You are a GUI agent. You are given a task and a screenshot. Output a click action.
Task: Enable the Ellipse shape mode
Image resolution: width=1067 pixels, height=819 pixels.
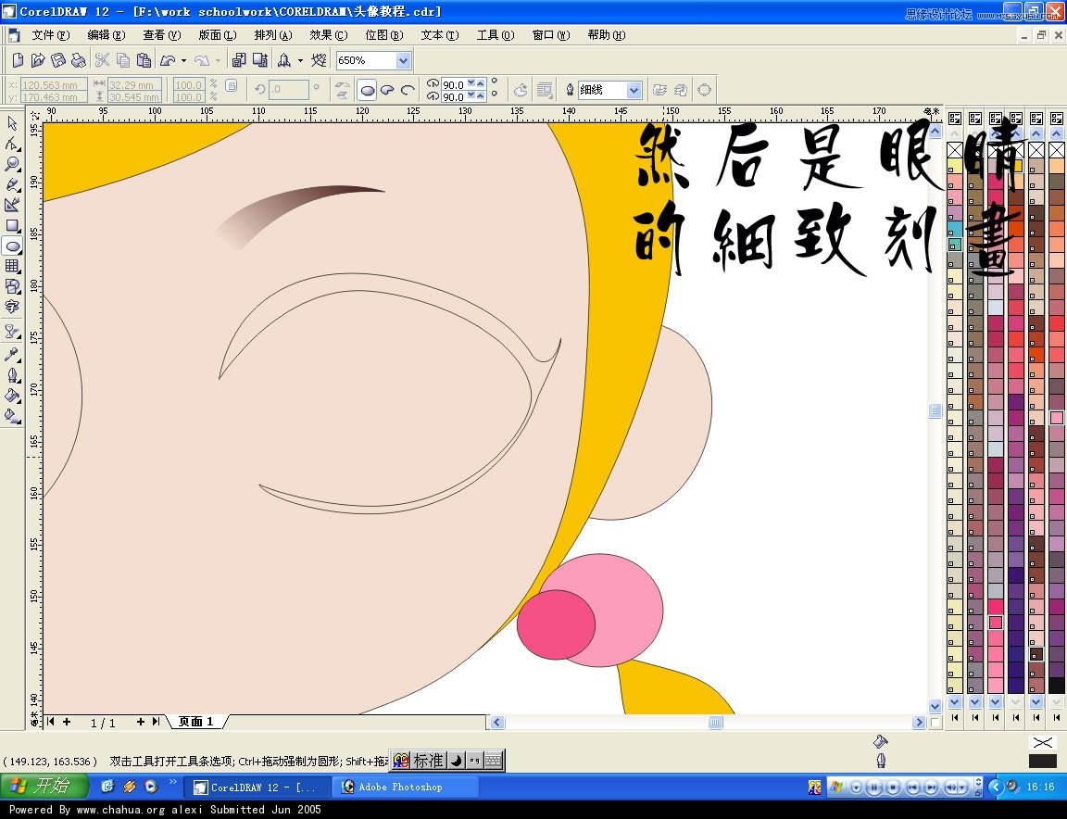point(368,89)
